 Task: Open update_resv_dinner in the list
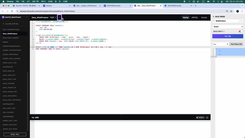click(10, 129)
